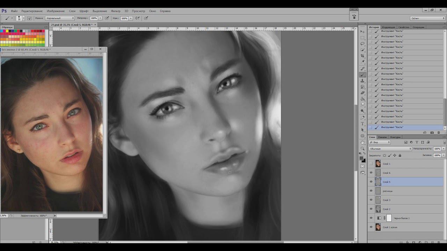Switch to the Коррекция tab

pyautogui.click(x=388, y=27)
